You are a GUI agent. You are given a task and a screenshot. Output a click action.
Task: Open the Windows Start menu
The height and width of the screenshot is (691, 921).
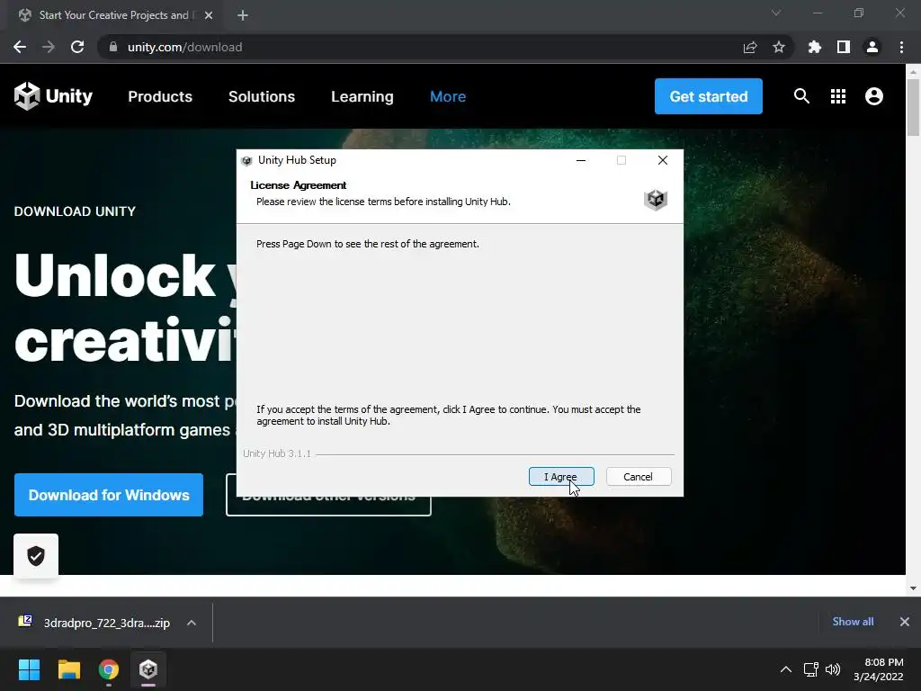click(x=29, y=669)
